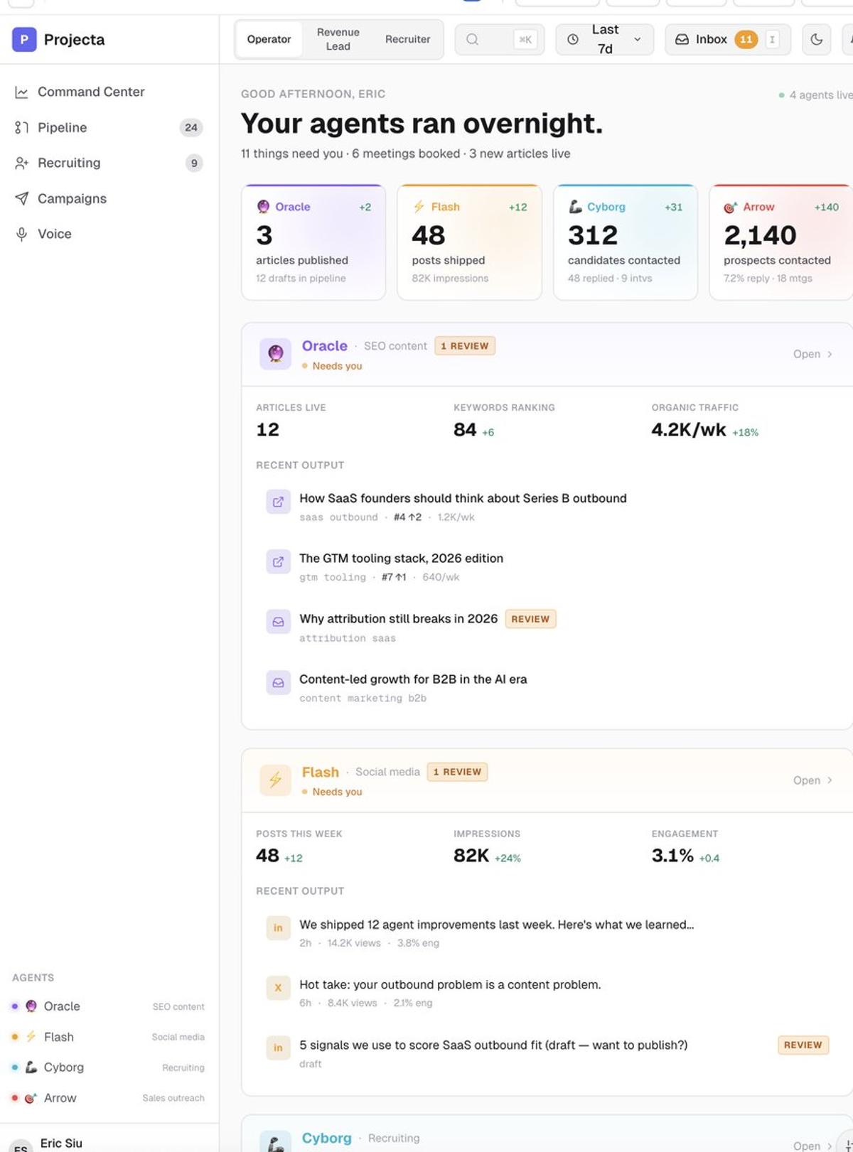Open the Oracle articles published card

point(313,242)
